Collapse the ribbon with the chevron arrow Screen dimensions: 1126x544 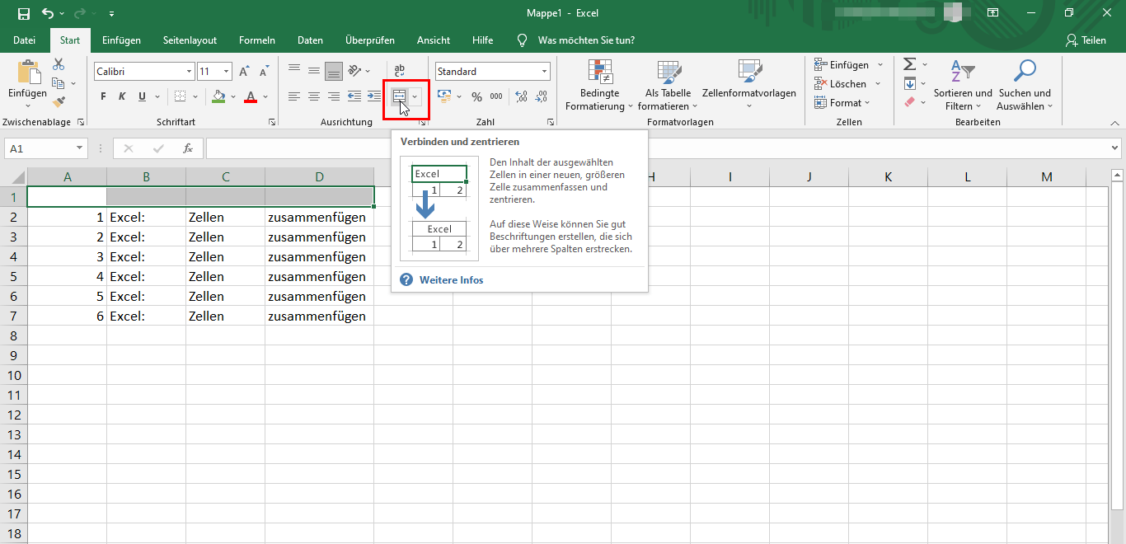coord(1114,122)
